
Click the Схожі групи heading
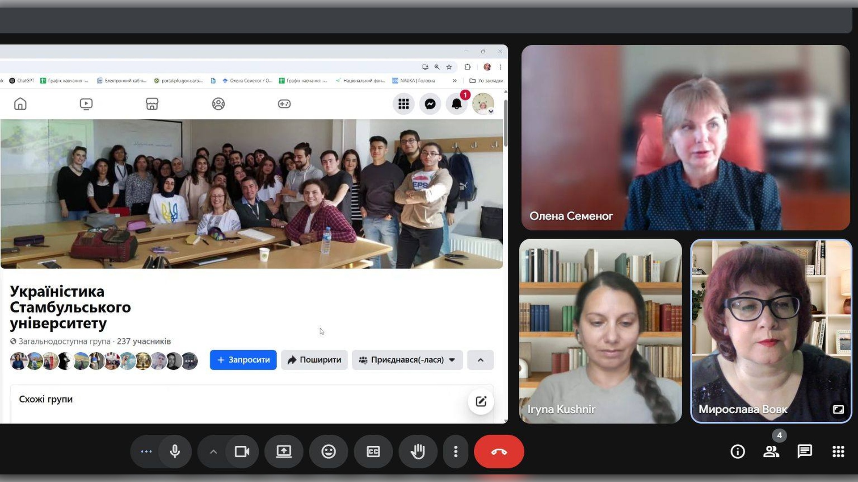(x=46, y=399)
